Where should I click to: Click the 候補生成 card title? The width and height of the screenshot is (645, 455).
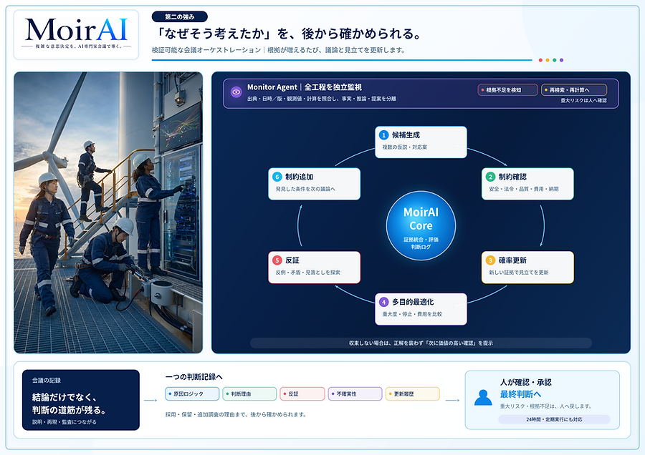click(406, 135)
